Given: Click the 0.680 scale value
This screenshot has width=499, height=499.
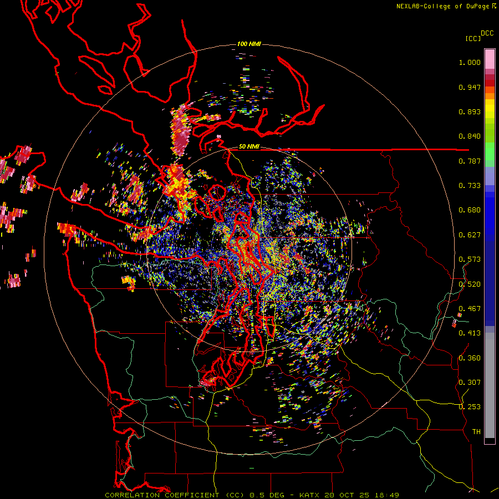Looking at the screenshot, I should [x=470, y=210].
